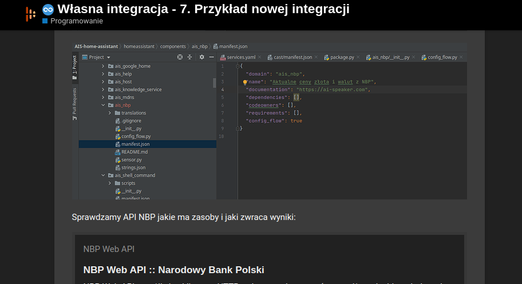Viewport: 522px width, 284px height.
Task: Click the yellow lightbulb intention icon
Action: pos(245,82)
